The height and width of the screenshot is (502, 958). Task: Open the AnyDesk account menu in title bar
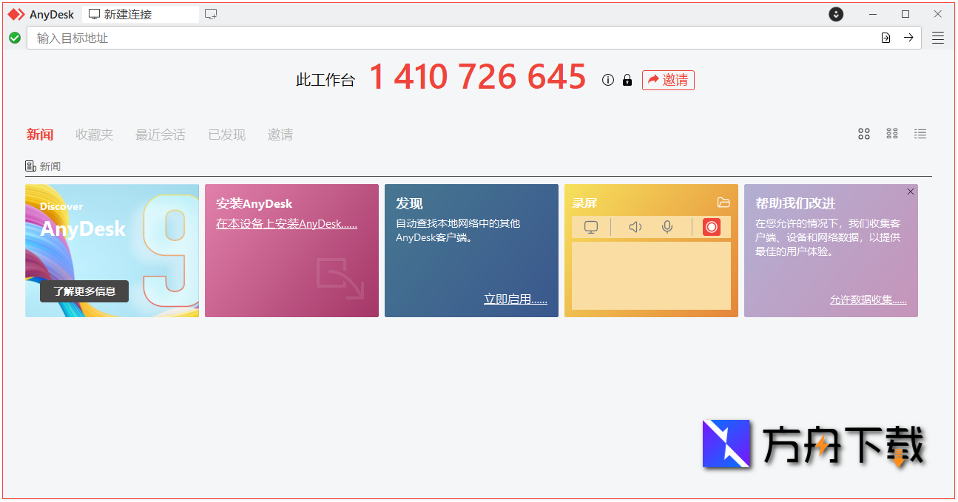(836, 14)
